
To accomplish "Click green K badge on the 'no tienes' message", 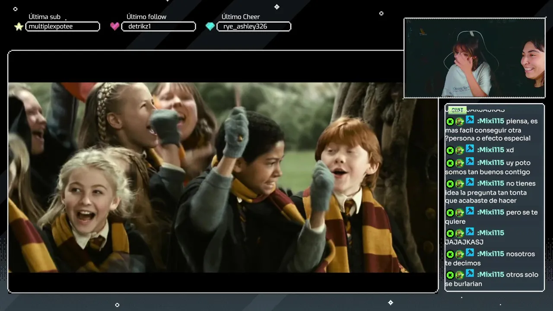I will [x=450, y=184].
